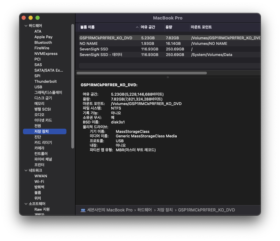Open 그래픽/디스플레이 info
The width and height of the screenshot is (280, 241).
coord(48,93)
